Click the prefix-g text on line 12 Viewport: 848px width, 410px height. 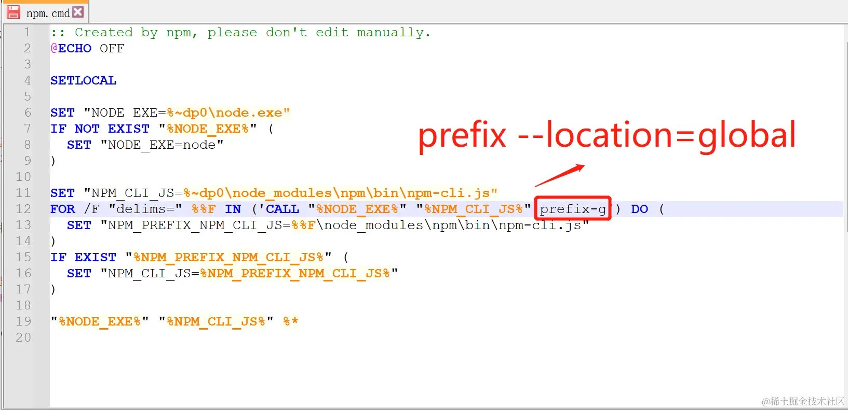573,209
